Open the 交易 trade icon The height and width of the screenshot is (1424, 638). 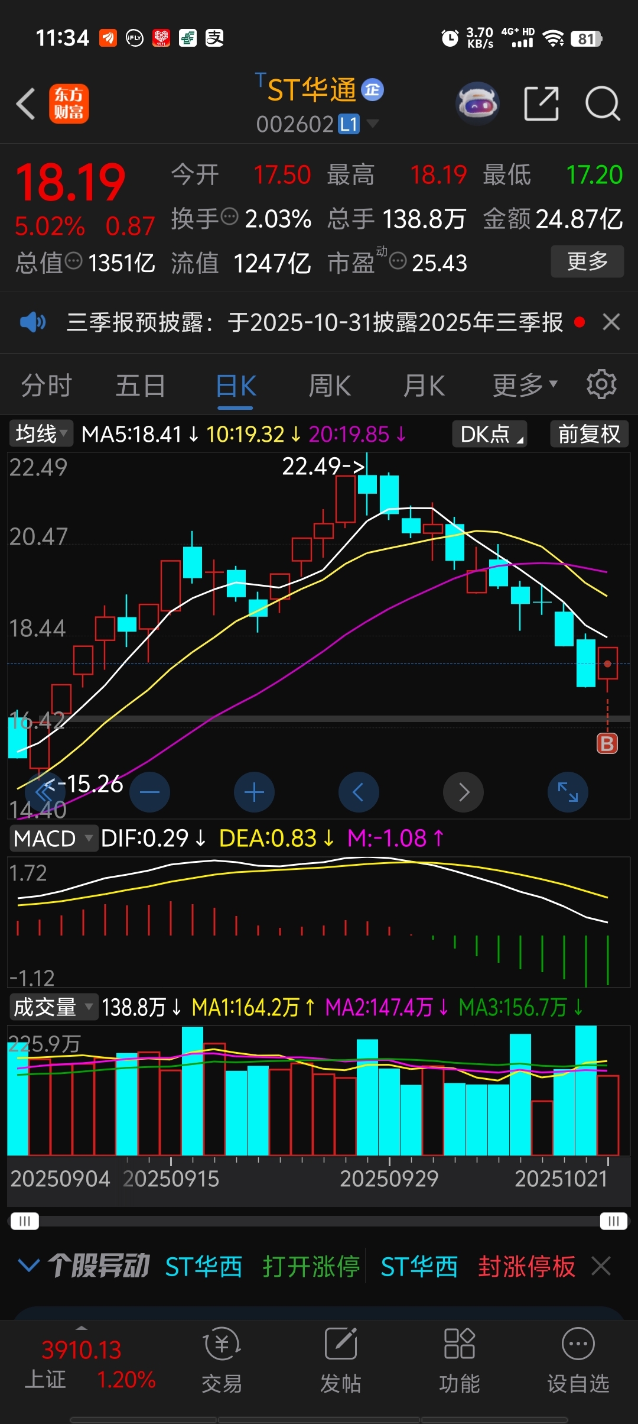pos(222,1361)
